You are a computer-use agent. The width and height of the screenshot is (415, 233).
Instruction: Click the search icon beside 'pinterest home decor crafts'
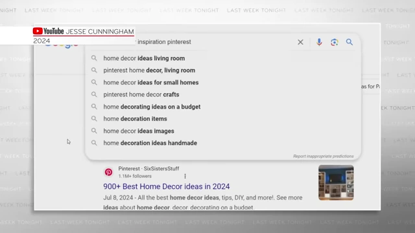tap(94, 94)
